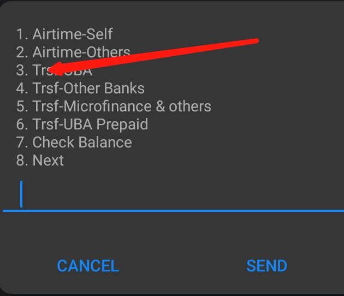Click the word Microfinance in option 5

click(108, 106)
